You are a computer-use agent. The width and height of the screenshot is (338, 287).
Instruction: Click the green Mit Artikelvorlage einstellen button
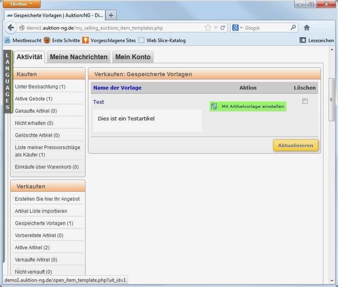point(248,106)
